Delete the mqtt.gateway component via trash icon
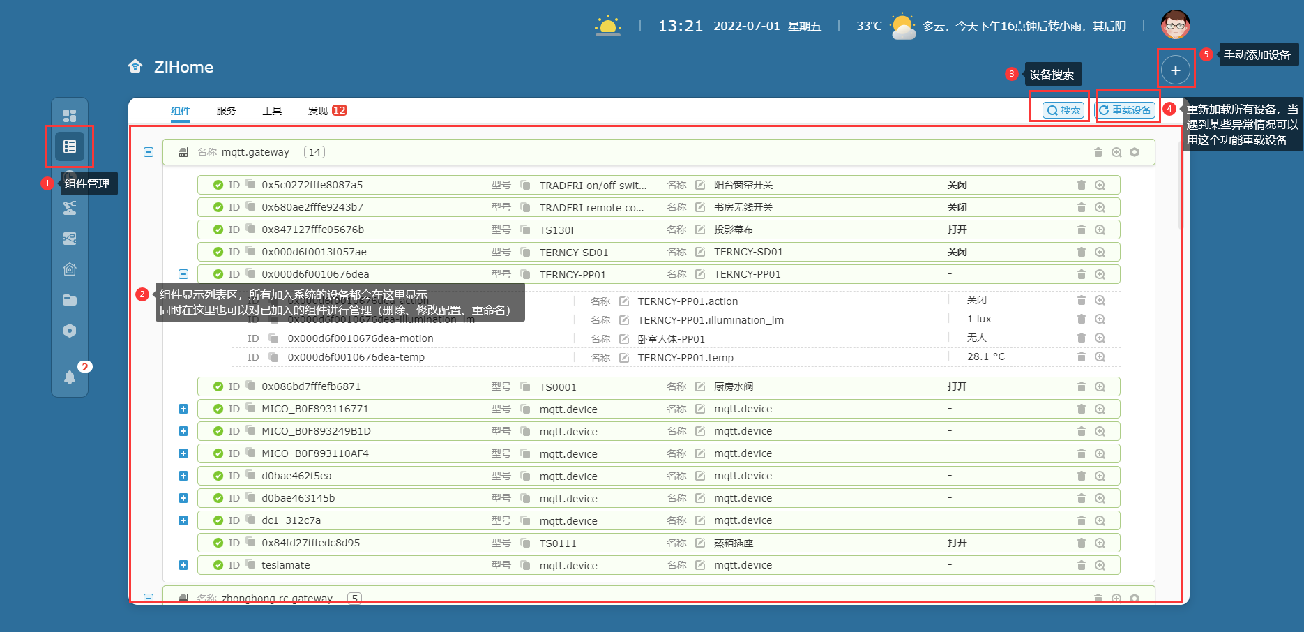The width and height of the screenshot is (1304, 632). tap(1098, 152)
